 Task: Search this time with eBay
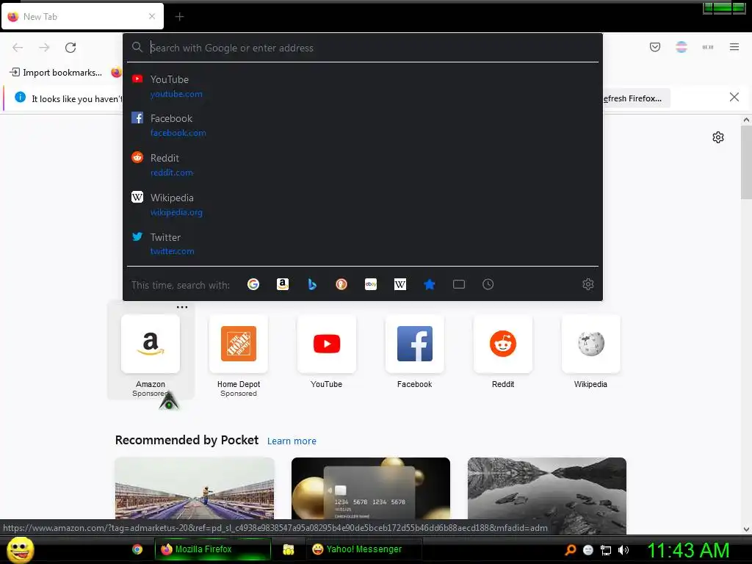click(x=371, y=284)
